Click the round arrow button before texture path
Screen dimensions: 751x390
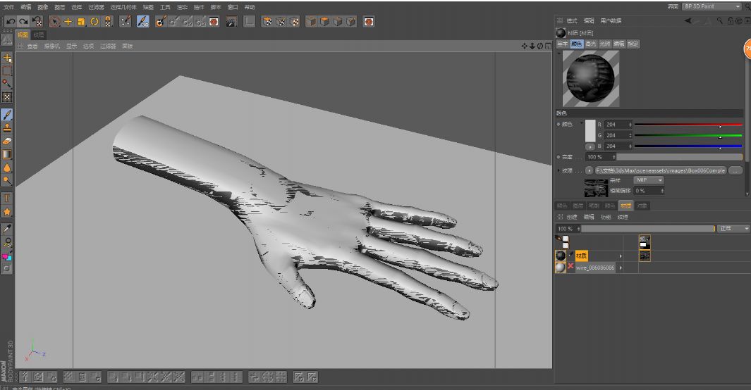pos(589,170)
